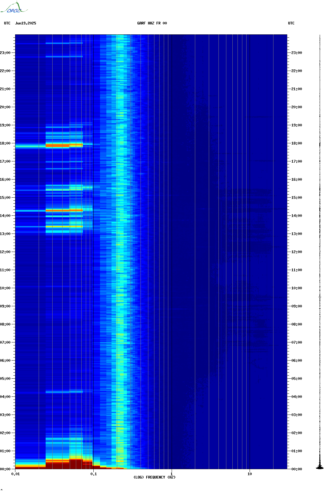Click the 0.1 frequency axis label
This screenshot has height=493, width=333.
[x=94, y=474]
